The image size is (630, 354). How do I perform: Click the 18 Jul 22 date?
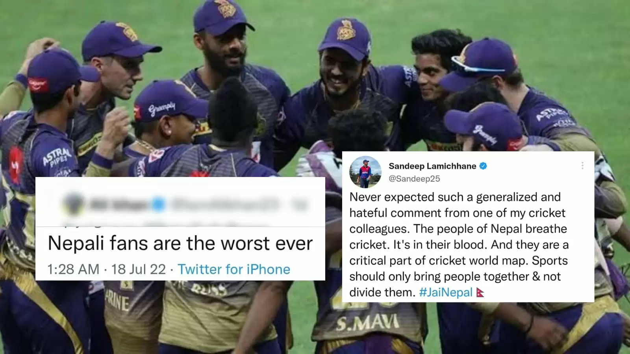point(139,269)
